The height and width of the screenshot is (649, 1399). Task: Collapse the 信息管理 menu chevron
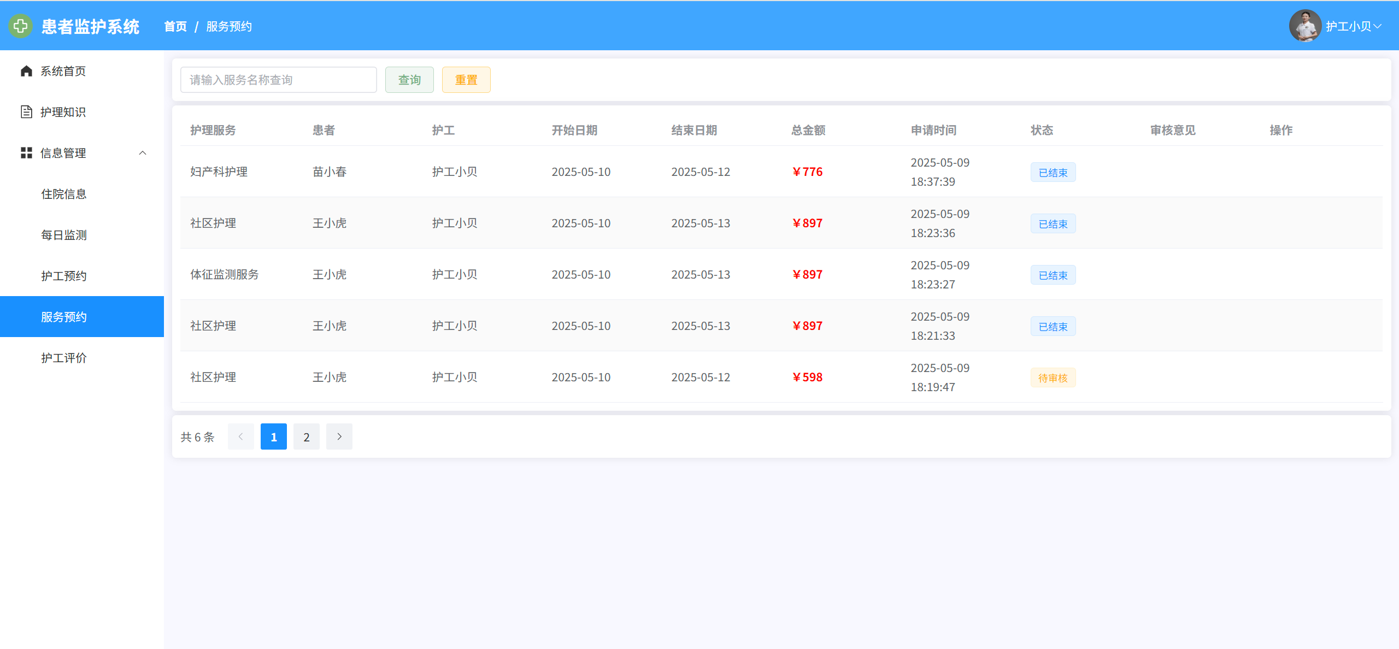click(x=143, y=153)
